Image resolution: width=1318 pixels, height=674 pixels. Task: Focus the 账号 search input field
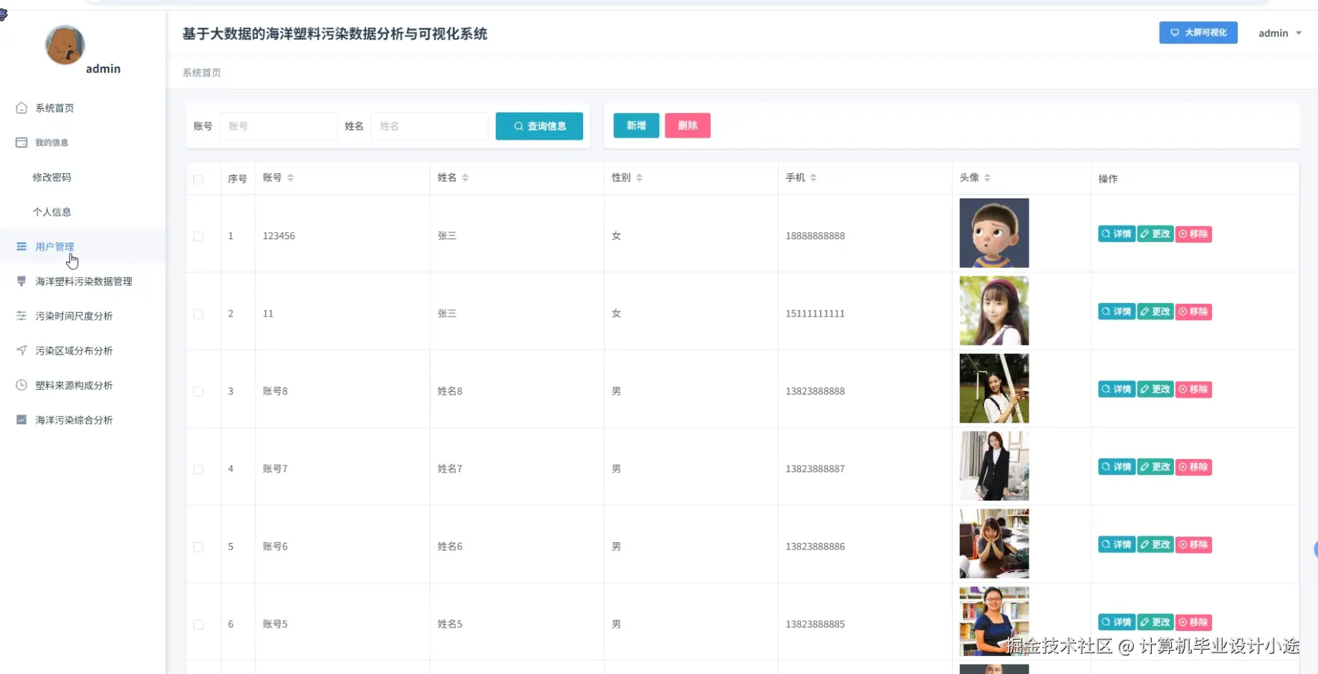pyautogui.click(x=279, y=126)
